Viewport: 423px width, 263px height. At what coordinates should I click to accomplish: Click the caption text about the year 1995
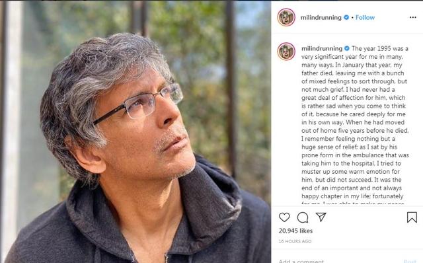pyautogui.click(x=355, y=124)
